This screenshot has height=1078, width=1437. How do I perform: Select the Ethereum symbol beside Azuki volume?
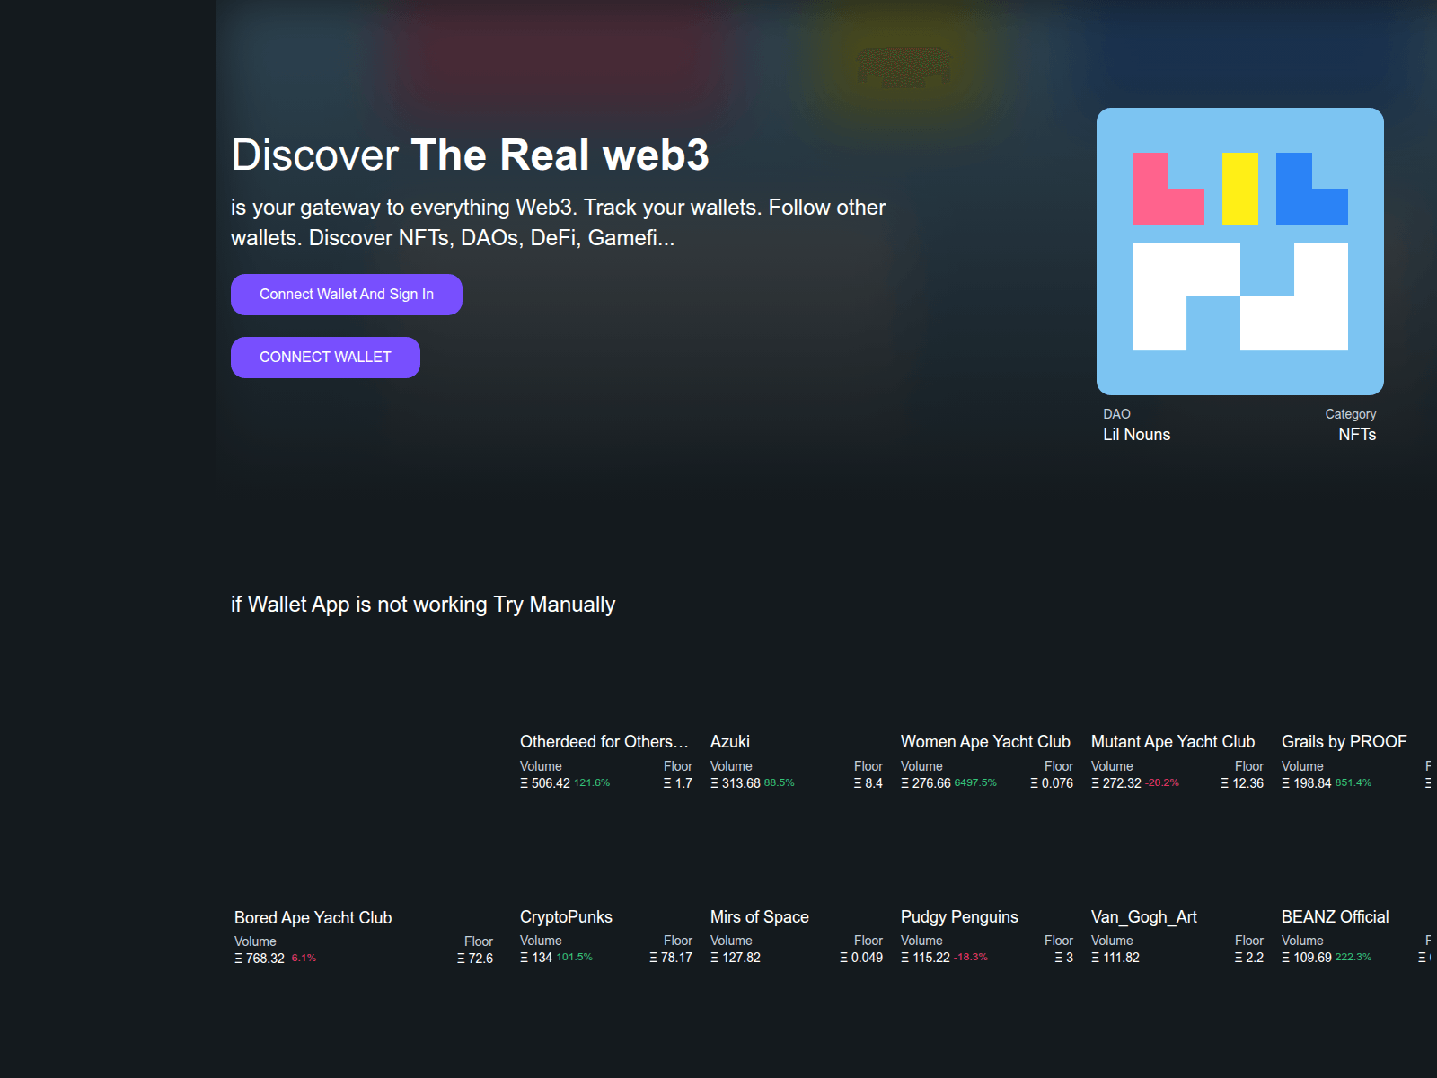(713, 782)
